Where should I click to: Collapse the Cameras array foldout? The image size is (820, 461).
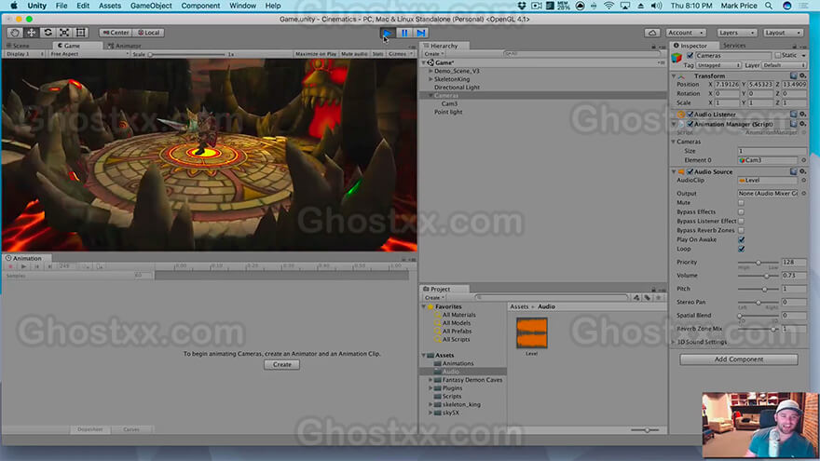674,142
